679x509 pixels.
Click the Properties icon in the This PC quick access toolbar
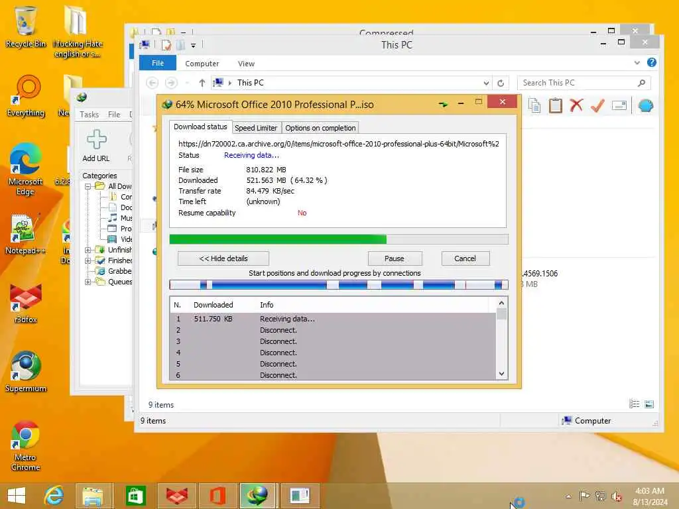[166, 45]
